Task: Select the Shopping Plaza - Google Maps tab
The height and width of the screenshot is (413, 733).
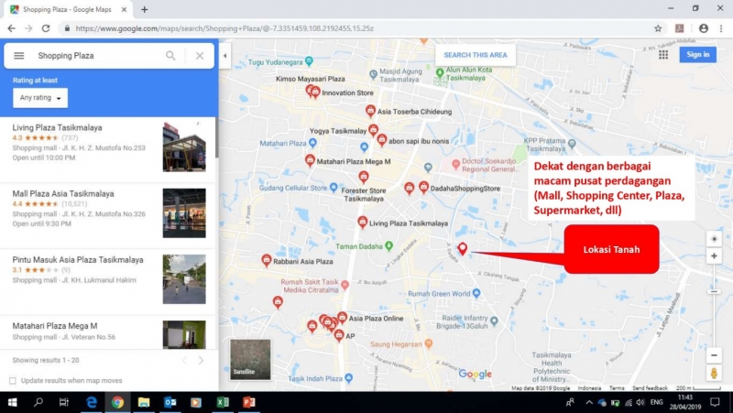Action: pyautogui.click(x=68, y=9)
